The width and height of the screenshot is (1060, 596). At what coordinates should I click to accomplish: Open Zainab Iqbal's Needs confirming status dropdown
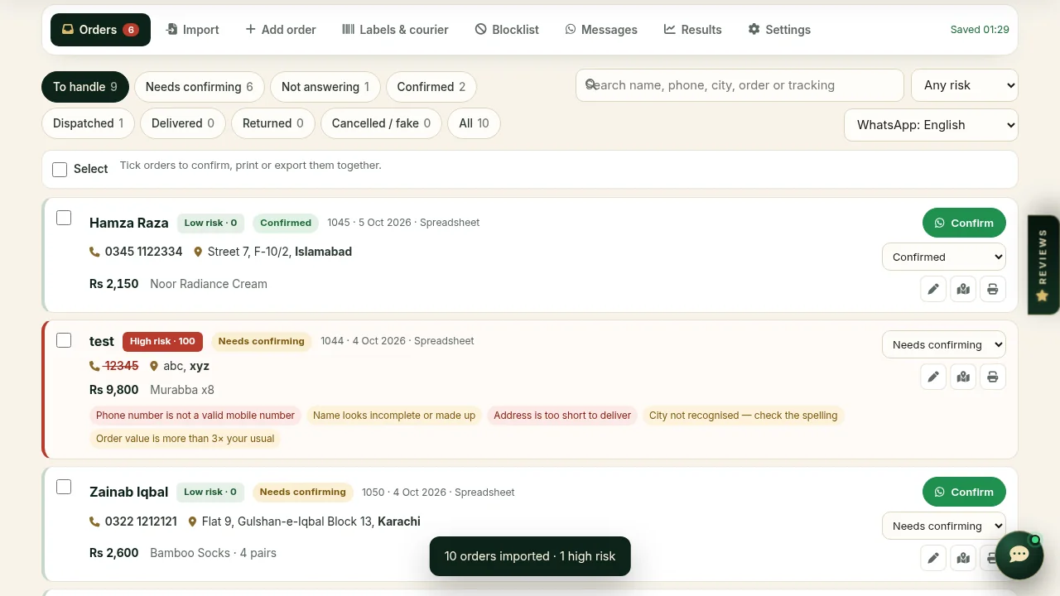point(944,526)
